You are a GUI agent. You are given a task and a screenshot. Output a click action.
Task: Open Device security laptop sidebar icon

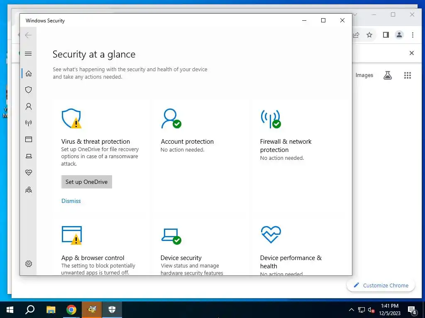click(x=29, y=156)
